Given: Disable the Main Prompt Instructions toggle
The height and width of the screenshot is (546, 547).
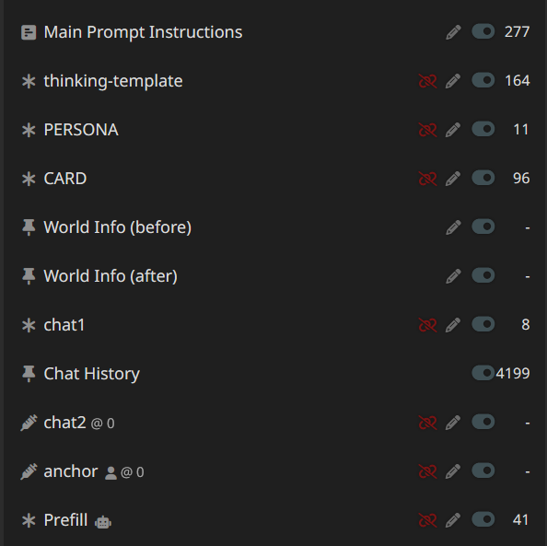Looking at the screenshot, I should (x=483, y=31).
